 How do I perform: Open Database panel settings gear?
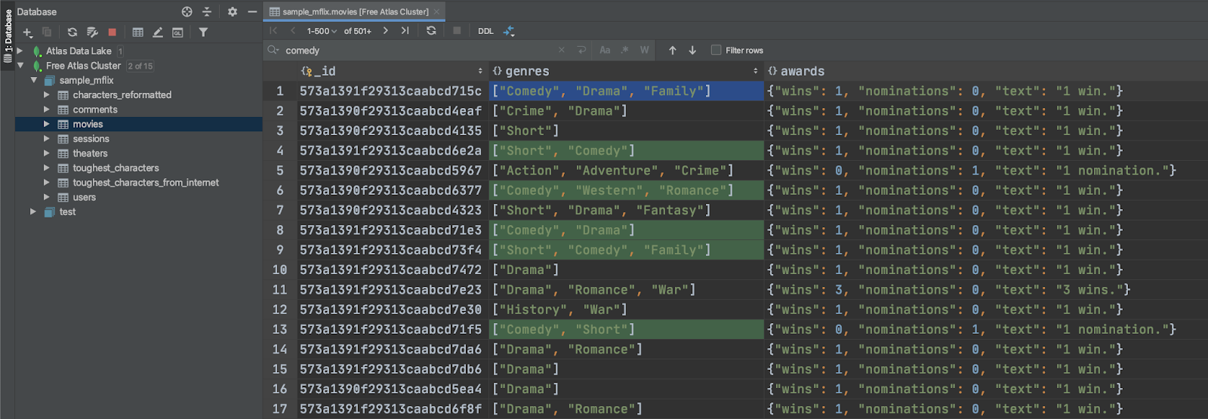pos(232,12)
